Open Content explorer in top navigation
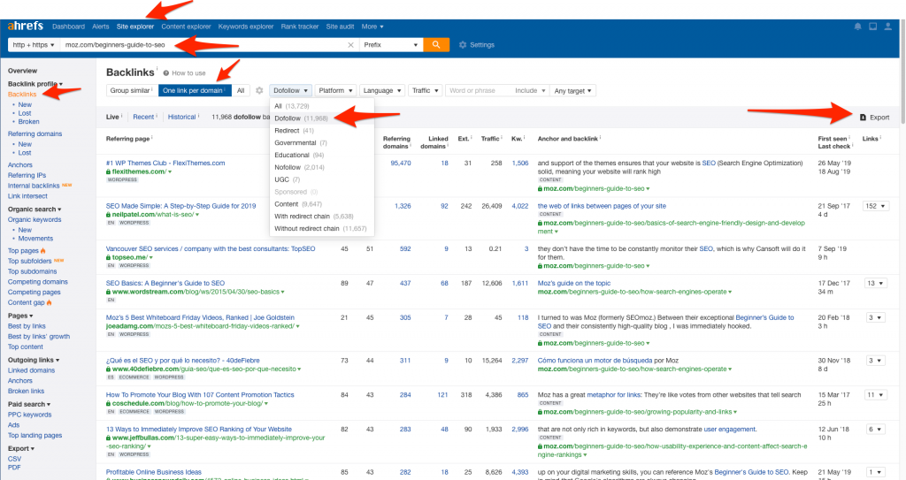This screenshot has width=906, height=480. (186, 27)
